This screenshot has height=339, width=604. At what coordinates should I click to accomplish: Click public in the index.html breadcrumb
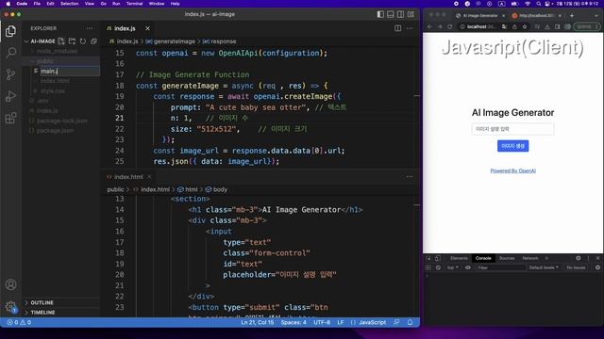pos(115,189)
